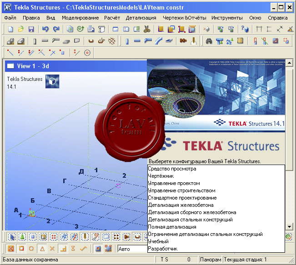Screen dimensions: 296x265
Task: Toggle the perpendicular snap switch
Action: 63,249
